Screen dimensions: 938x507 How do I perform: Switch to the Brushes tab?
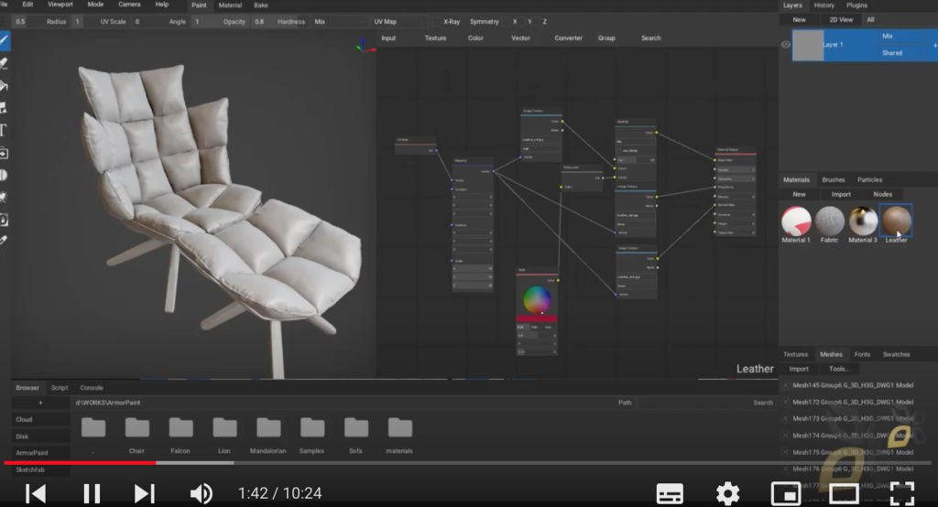click(834, 180)
